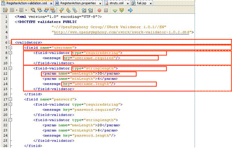The height and width of the screenshot is (148, 232).
Task: Click maxLength 30 param line
Action: click(x=81, y=73)
